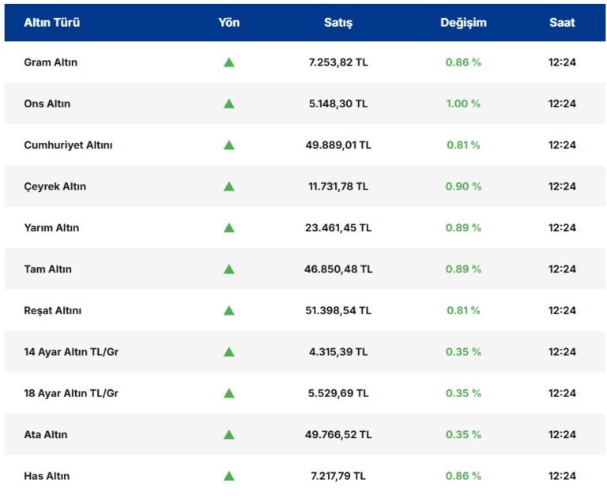
Task: Click the 49.889,01 TL price value
Action: pos(338,145)
